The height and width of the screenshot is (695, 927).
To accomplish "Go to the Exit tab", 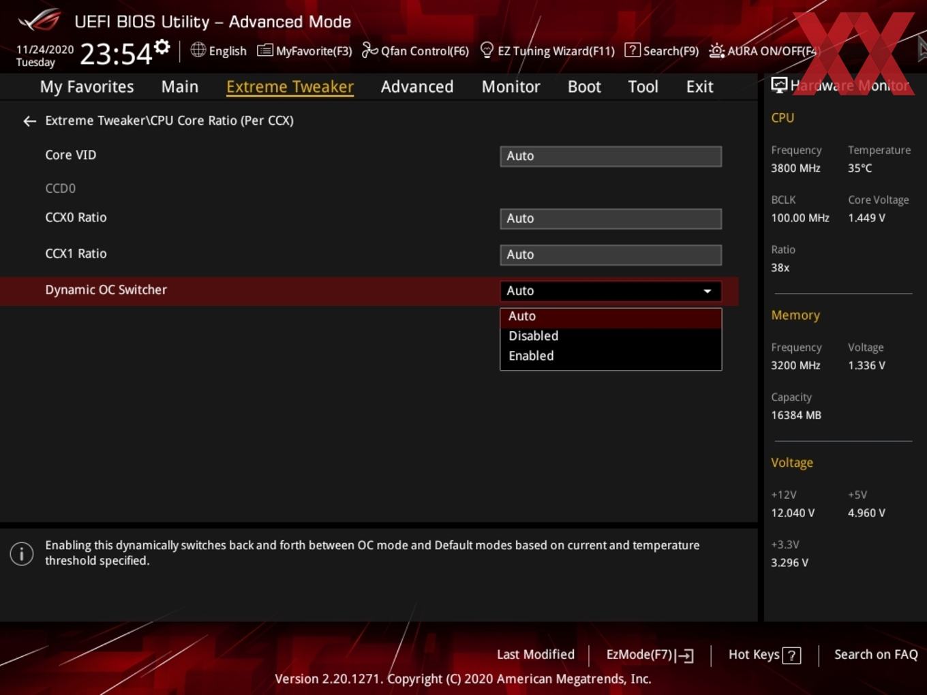I will (x=699, y=87).
